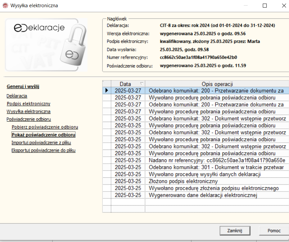This screenshot has width=289, height=242.
Task: Click sort arrow in Data column header
Action: [141, 84]
